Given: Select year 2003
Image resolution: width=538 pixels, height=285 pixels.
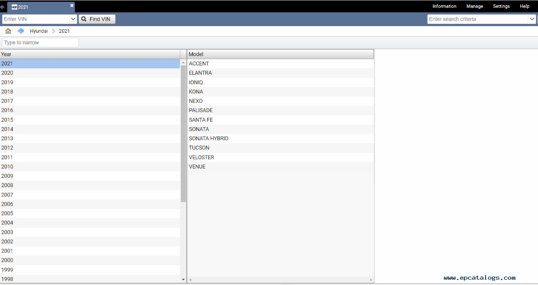Looking at the screenshot, I should pos(90,232).
